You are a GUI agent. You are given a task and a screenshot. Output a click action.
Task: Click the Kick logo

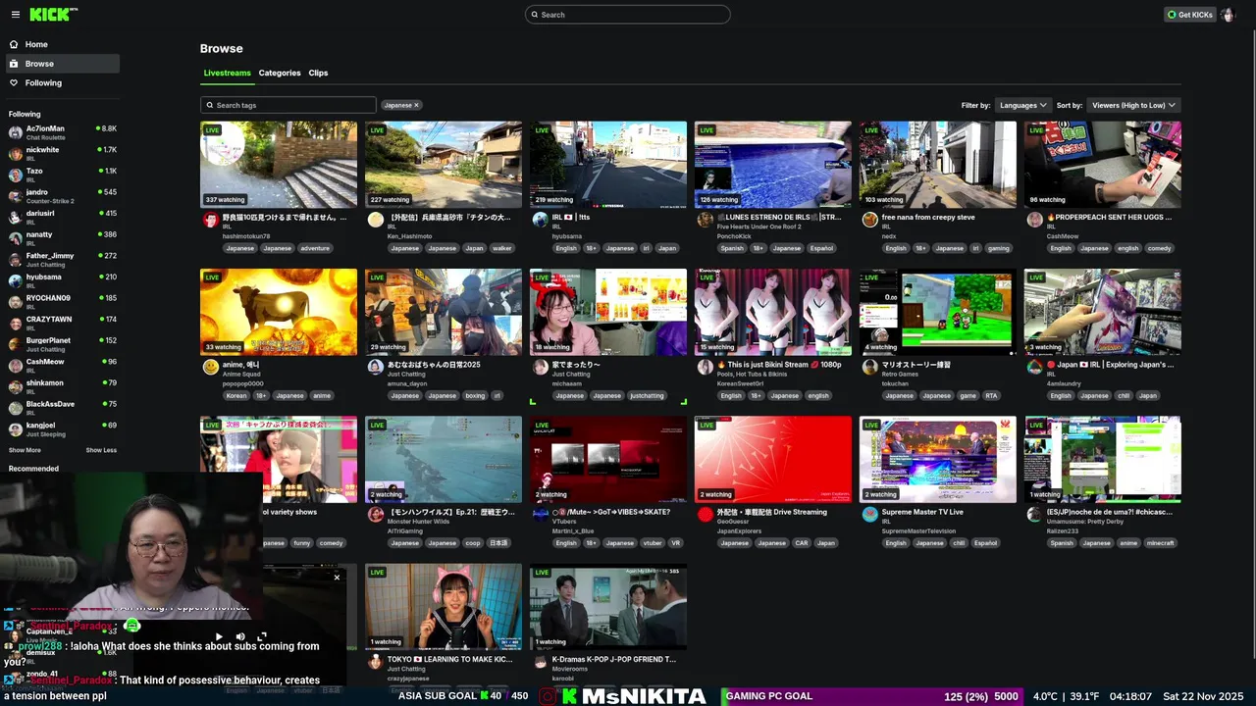tap(53, 15)
